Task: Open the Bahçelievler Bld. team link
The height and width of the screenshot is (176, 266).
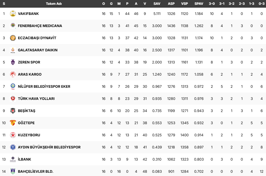Action: [x=35, y=171]
